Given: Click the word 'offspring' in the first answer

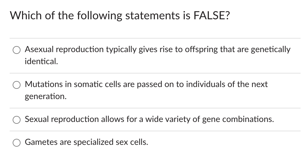Looking at the screenshot, I should 201,50.
